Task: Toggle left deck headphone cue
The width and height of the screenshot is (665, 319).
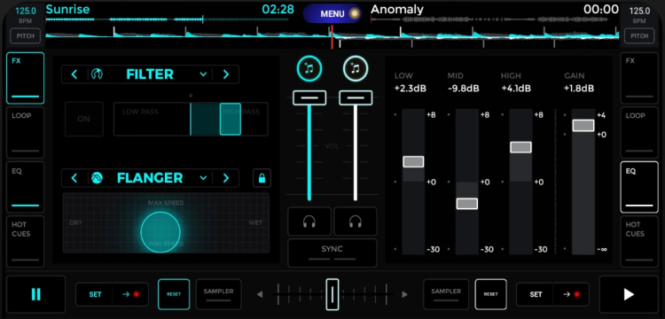Action: (309, 222)
